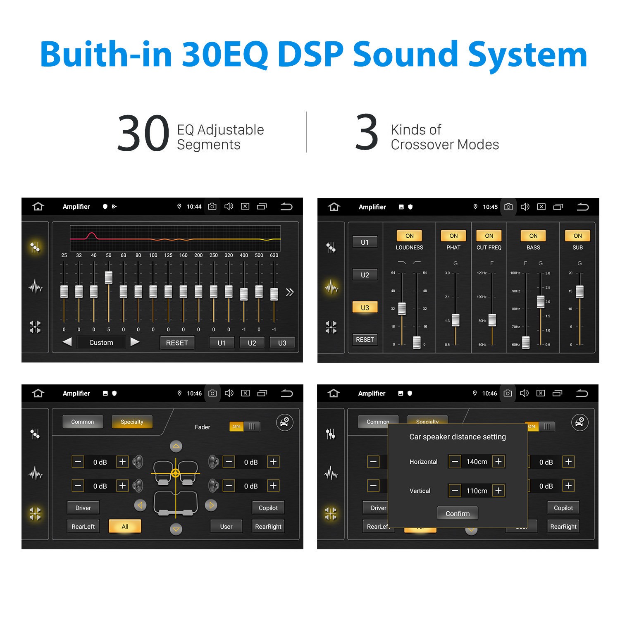
Task: Select U1 tab on the crossover screen
Action: [x=365, y=242]
